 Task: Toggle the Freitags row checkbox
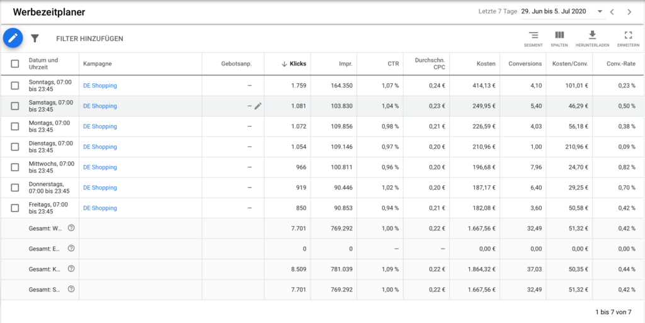pyautogui.click(x=15, y=208)
